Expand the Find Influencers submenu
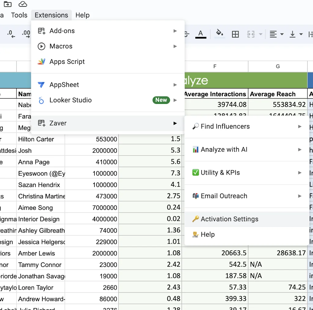This screenshot has height=310, width=313. [x=300, y=126]
